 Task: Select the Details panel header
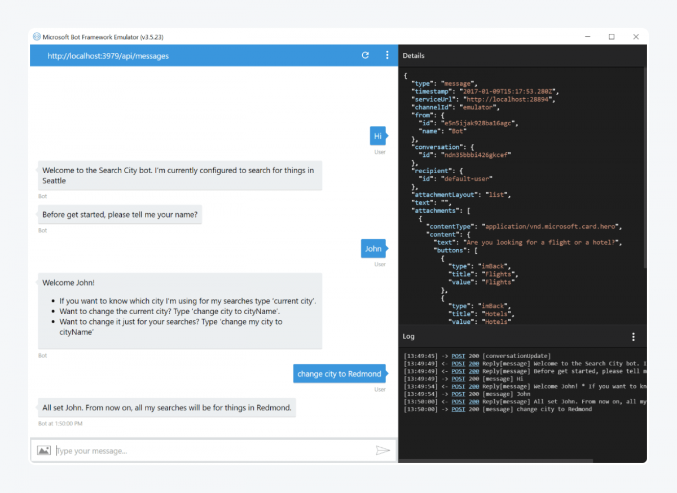pyautogui.click(x=414, y=56)
